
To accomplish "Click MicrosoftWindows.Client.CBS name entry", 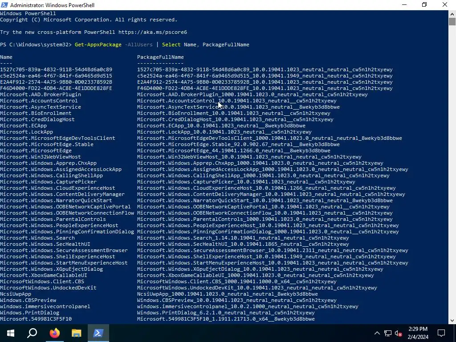I will click(42, 281).
